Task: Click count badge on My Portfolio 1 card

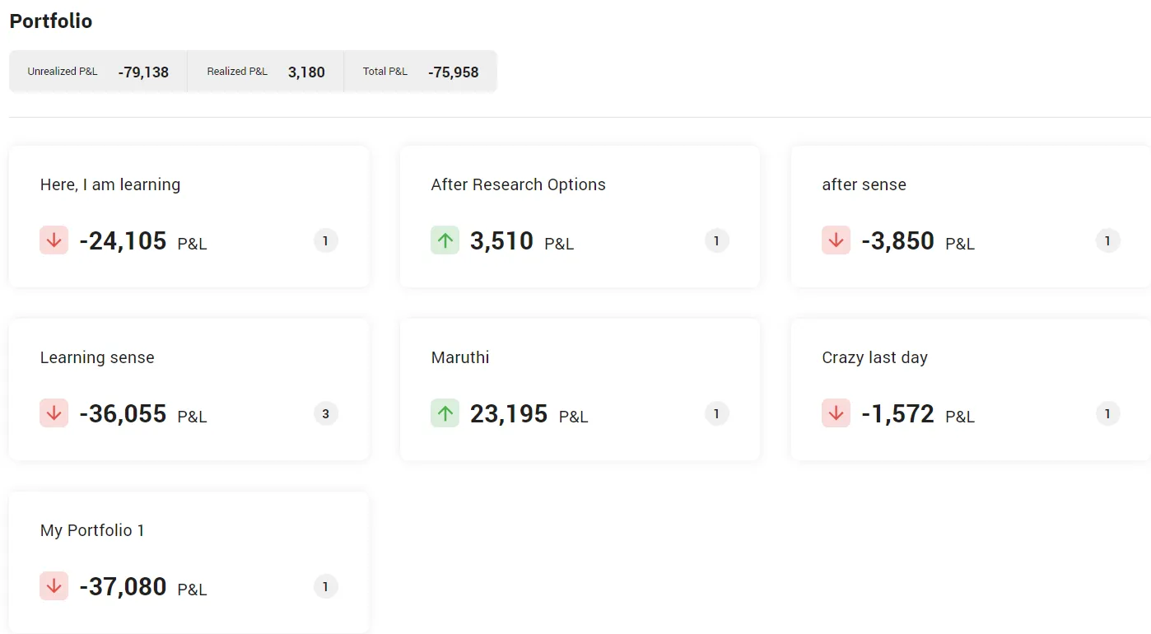Action: tap(326, 586)
